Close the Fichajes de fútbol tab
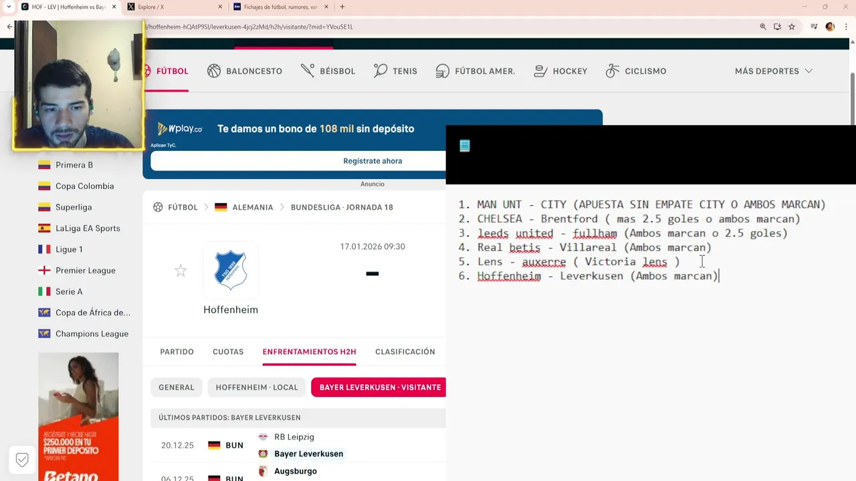856x481 pixels. [x=326, y=7]
